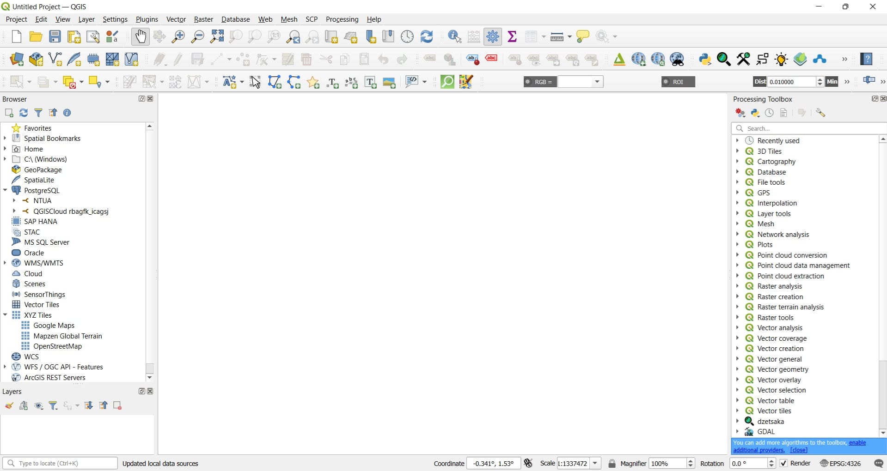Click the OSM place search icon
Image resolution: width=887 pixels, height=471 pixels.
[447, 82]
